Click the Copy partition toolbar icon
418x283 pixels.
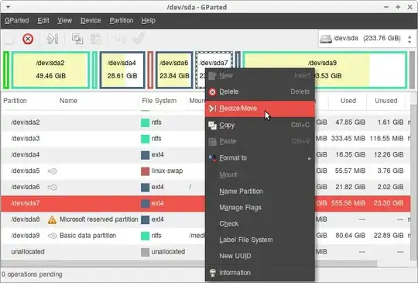[77, 39]
